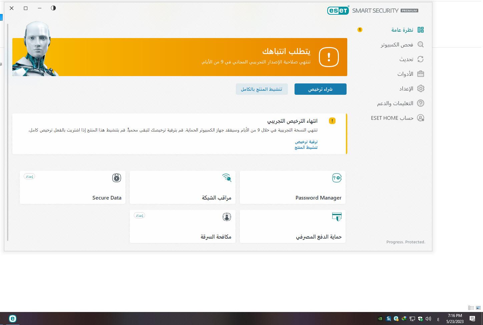
Task: Click the ESET logo in the header
Action: click(x=338, y=10)
